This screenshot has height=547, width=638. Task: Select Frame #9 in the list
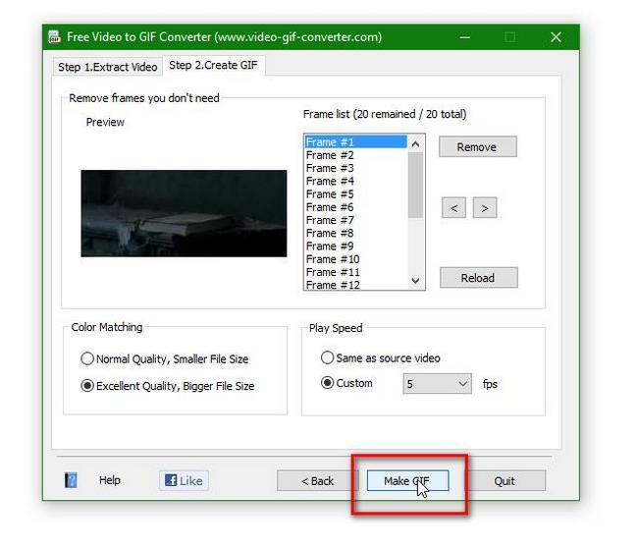356,246
